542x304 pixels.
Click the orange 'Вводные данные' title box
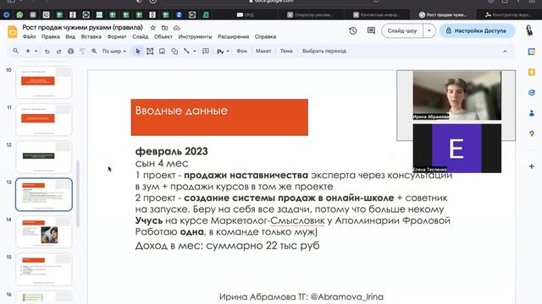coord(219,117)
